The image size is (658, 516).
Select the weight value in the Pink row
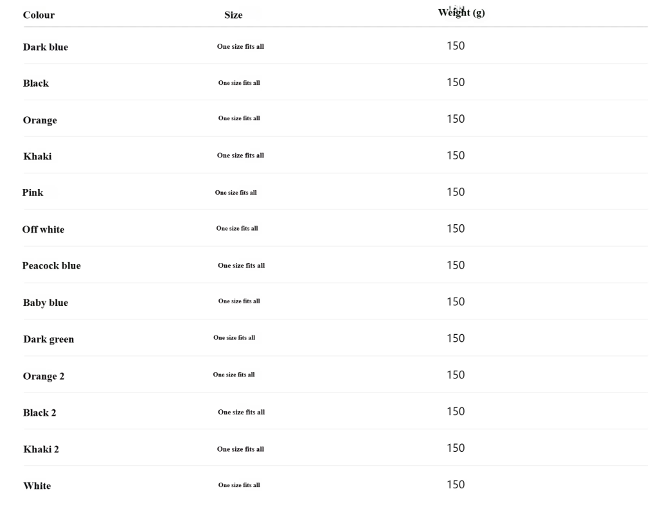click(455, 191)
